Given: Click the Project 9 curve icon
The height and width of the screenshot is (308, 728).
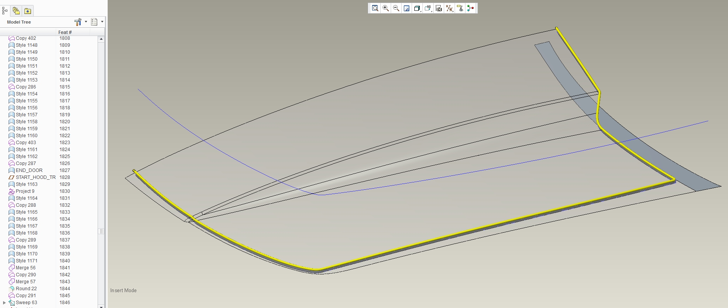Looking at the screenshot, I should 12,191.
